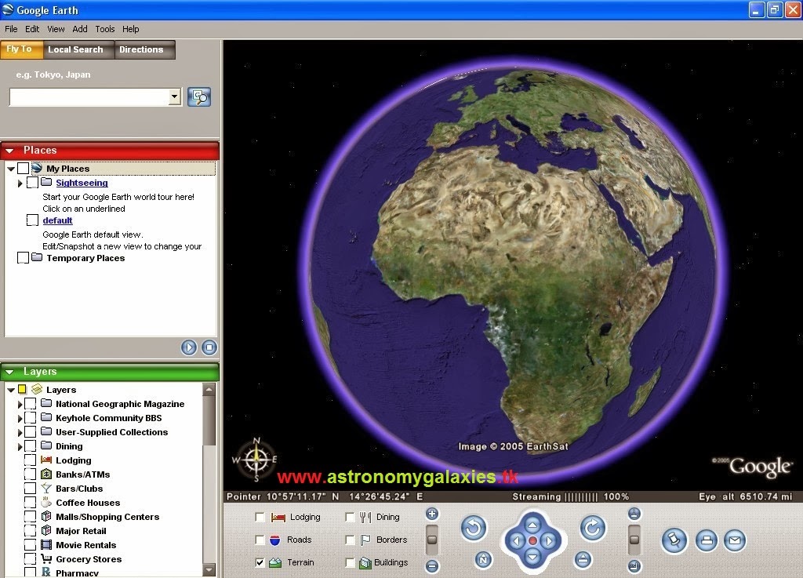Image resolution: width=803 pixels, height=578 pixels.
Task: Click the Coffee Houses cup icon
Action: 46,502
